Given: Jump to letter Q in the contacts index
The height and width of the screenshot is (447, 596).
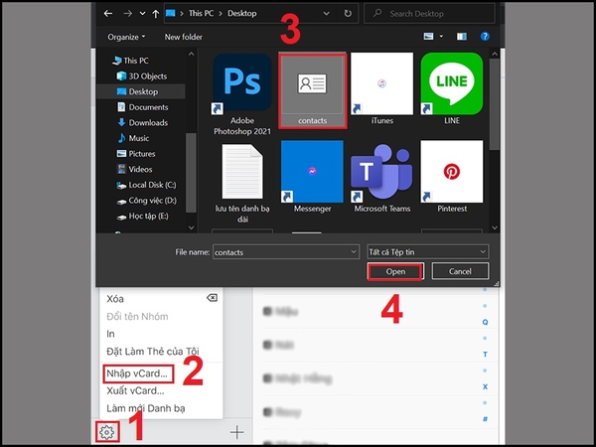Looking at the screenshot, I should tap(485, 322).
